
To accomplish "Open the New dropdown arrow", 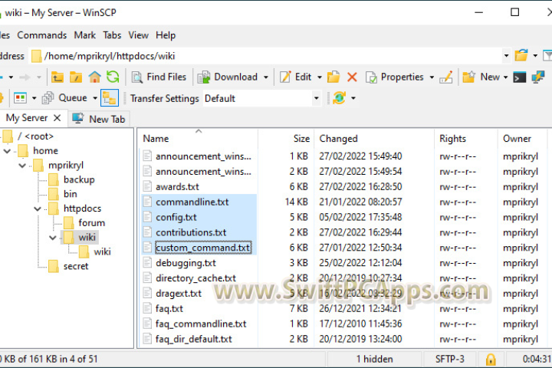I will 505,77.
